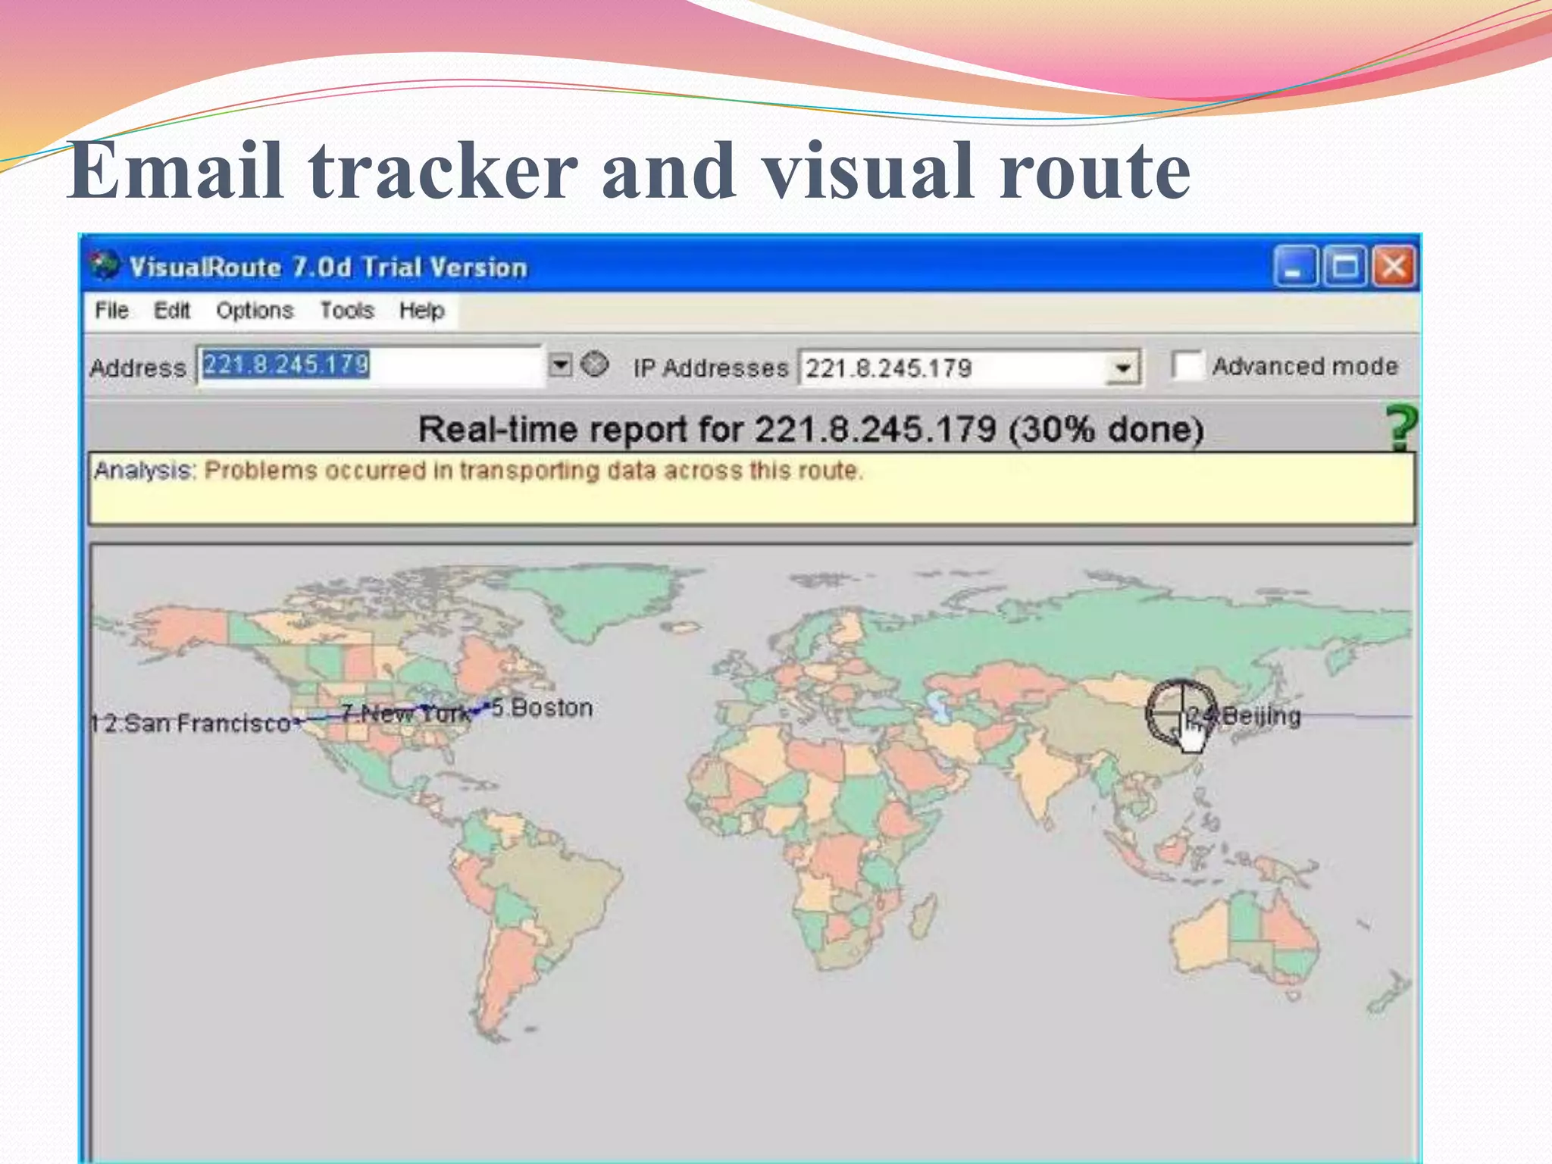Image resolution: width=1552 pixels, height=1164 pixels.
Task: Open the Tools menu
Action: point(347,311)
